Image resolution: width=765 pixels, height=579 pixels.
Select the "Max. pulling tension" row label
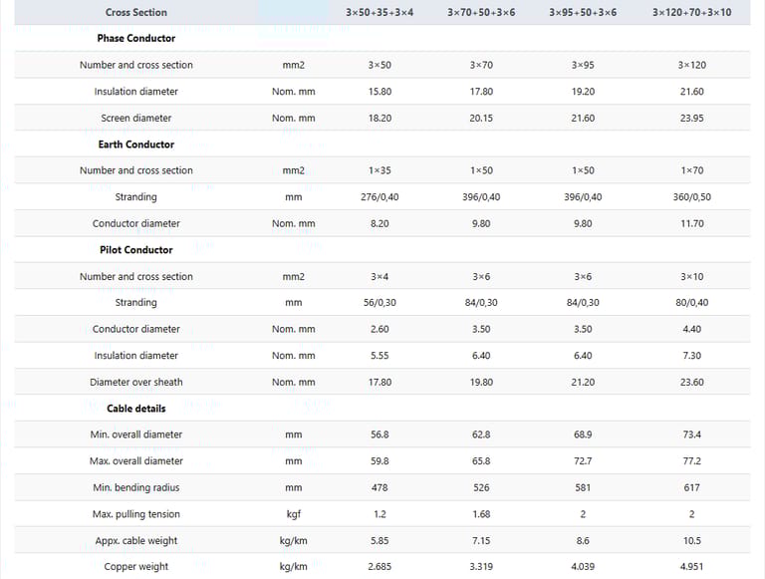coord(136,514)
